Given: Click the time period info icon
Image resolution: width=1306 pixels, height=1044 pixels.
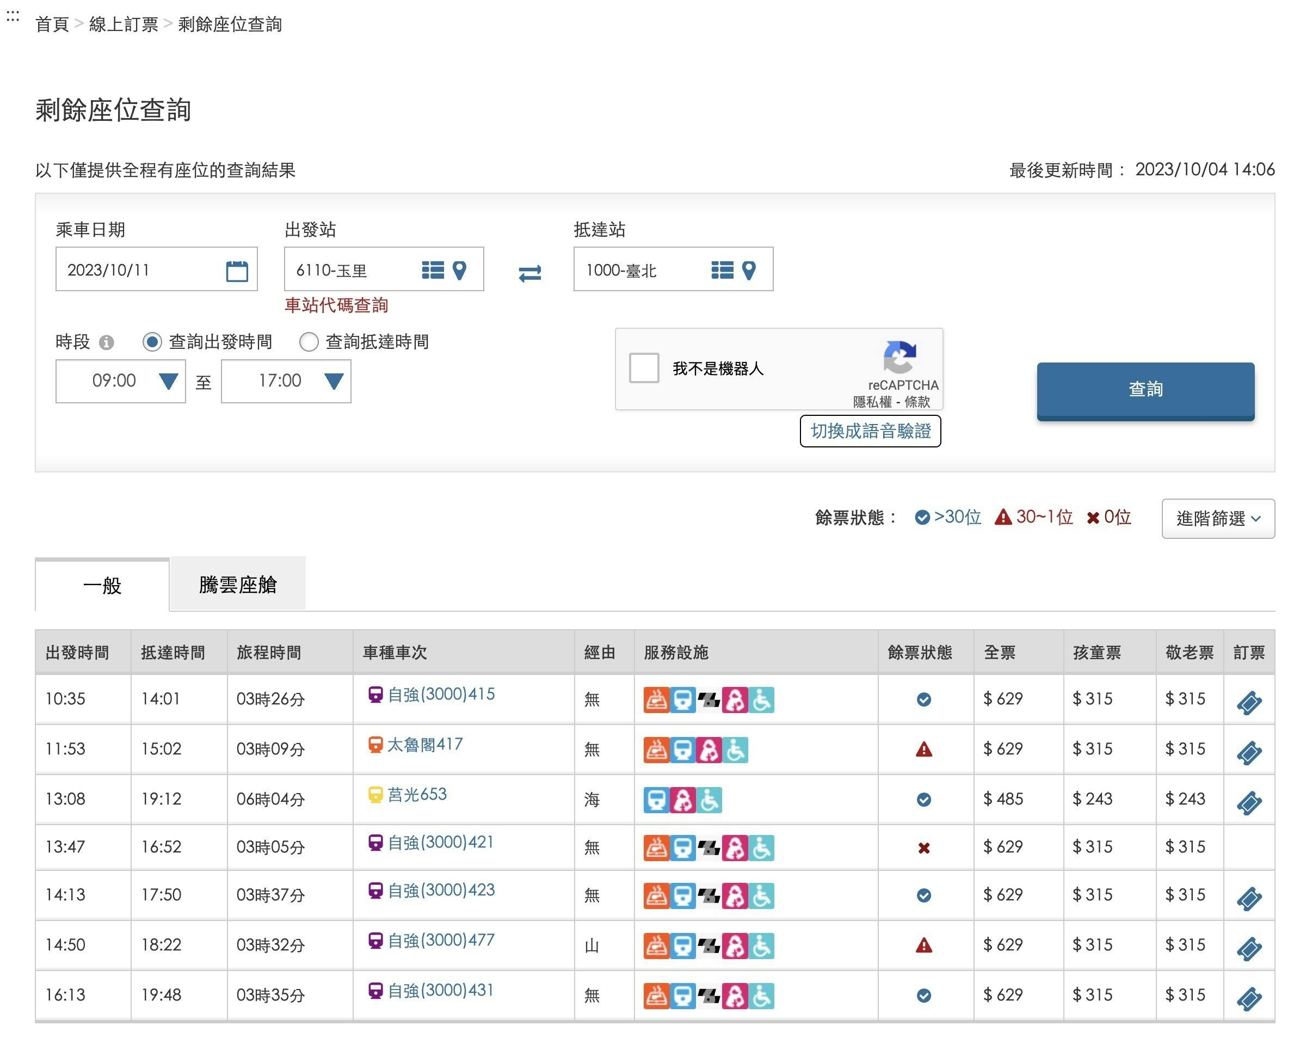Looking at the screenshot, I should coord(107,343).
